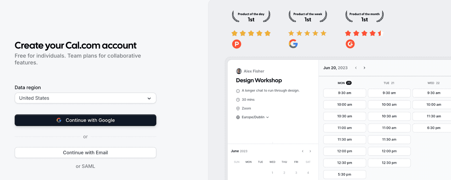Click the or SAML link

click(85, 166)
